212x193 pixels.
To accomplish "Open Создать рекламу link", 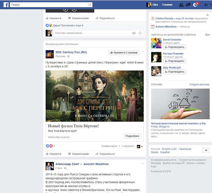I will (200, 84).
